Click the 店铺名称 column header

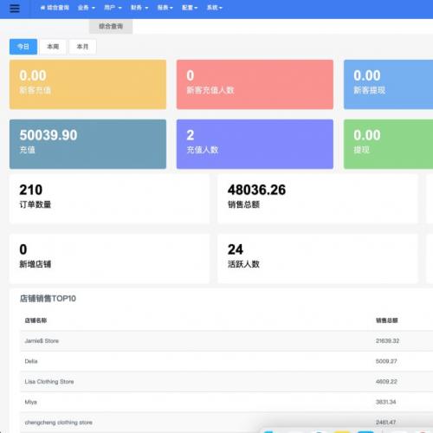click(36, 320)
